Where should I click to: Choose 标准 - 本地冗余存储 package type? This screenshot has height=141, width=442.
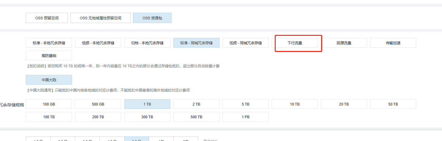pos(49,43)
